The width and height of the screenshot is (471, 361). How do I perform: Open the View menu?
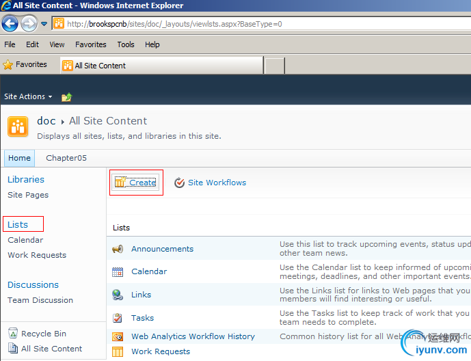coord(57,44)
